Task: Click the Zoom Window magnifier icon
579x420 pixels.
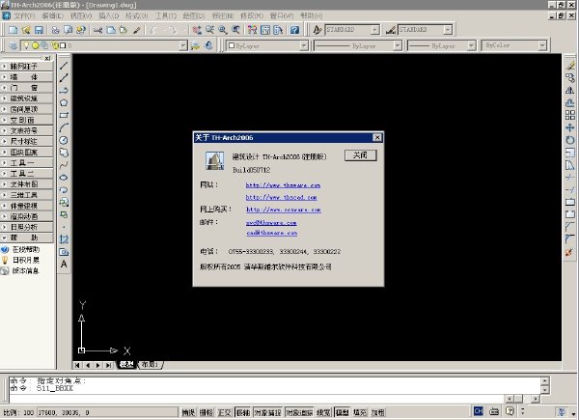Action: (223, 30)
